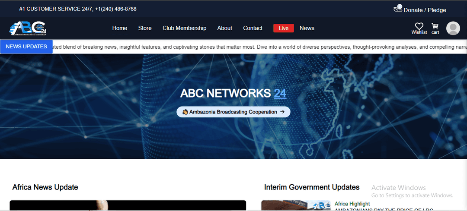Click the user profile avatar
The height and width of the screenshot is (211, 467).
pos(453,28)
